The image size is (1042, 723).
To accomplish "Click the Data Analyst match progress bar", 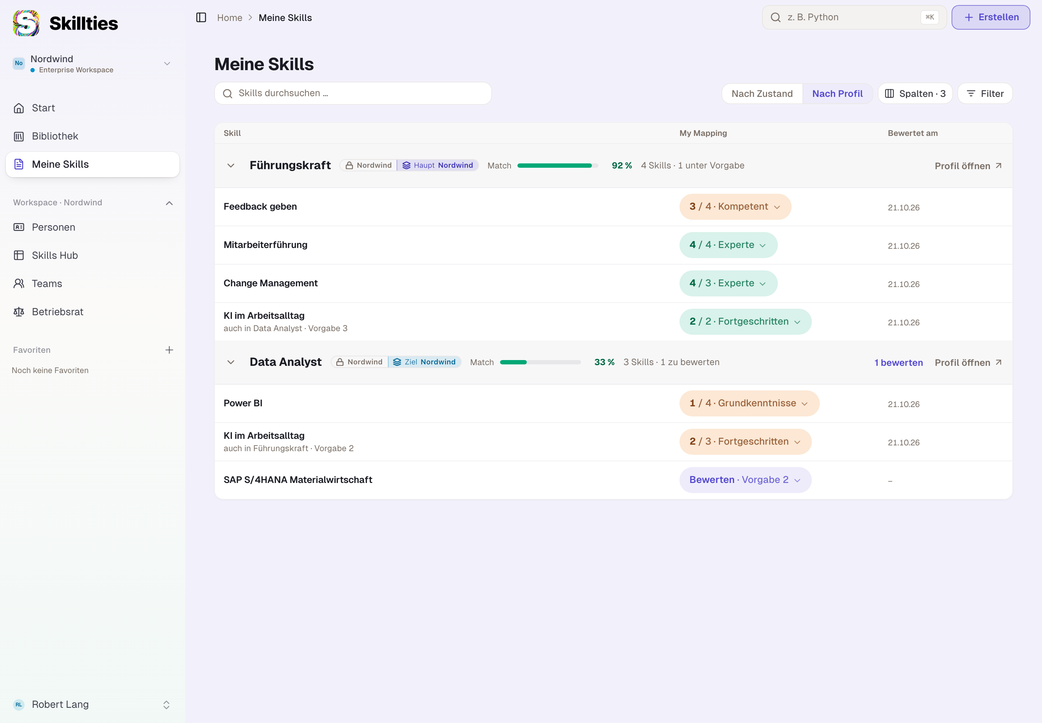I will 540,363.
